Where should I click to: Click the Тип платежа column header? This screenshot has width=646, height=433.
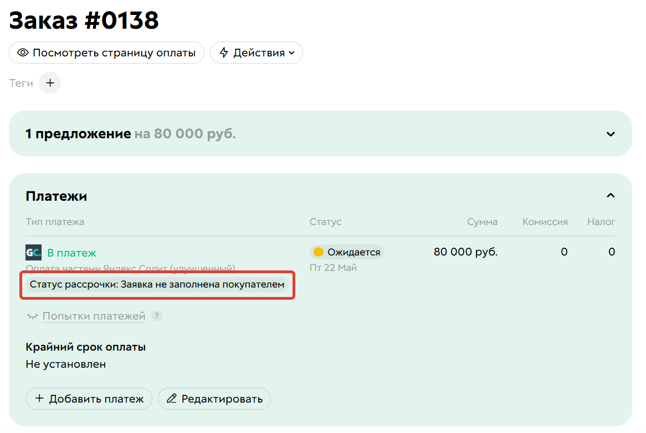(55, 222)
